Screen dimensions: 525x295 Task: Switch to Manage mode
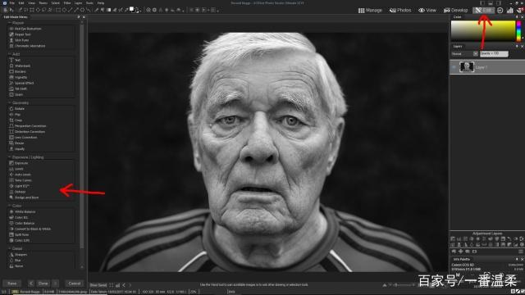tap(370, 11)
